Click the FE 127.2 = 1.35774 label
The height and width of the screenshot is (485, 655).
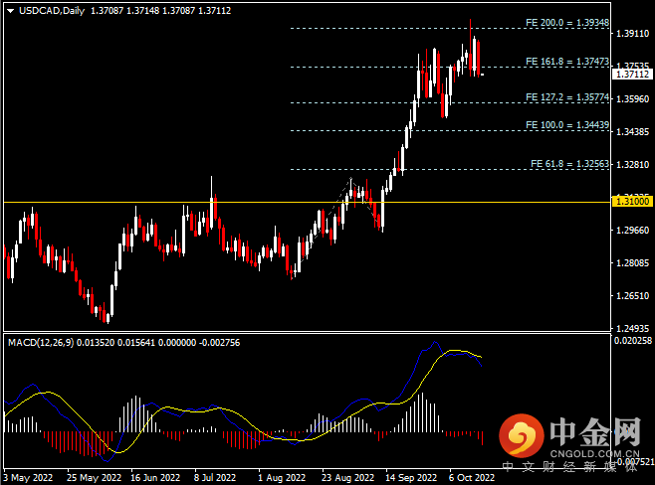pyautogui.click(x=567, y=97)
